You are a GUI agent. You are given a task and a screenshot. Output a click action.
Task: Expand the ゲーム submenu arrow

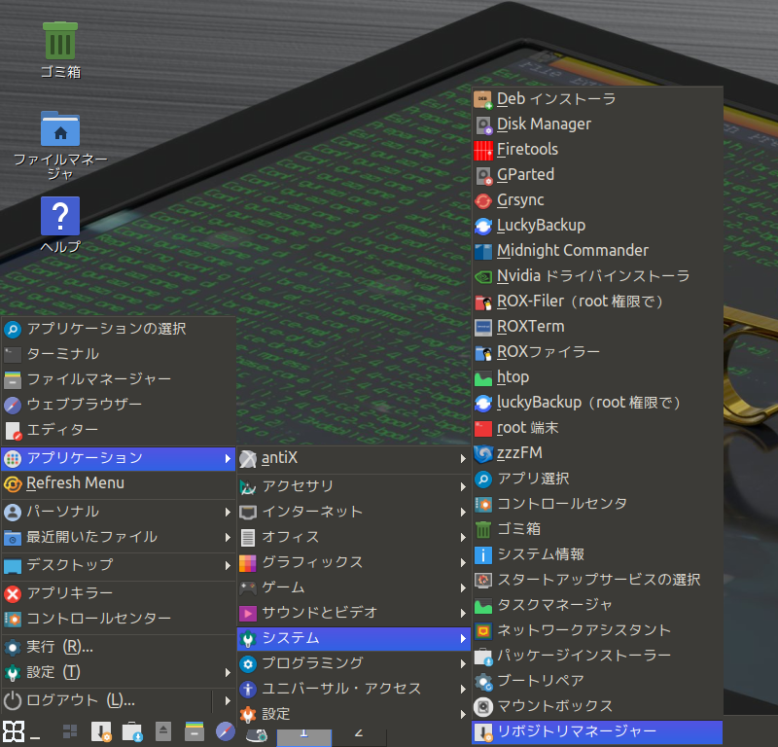point(463,587)
